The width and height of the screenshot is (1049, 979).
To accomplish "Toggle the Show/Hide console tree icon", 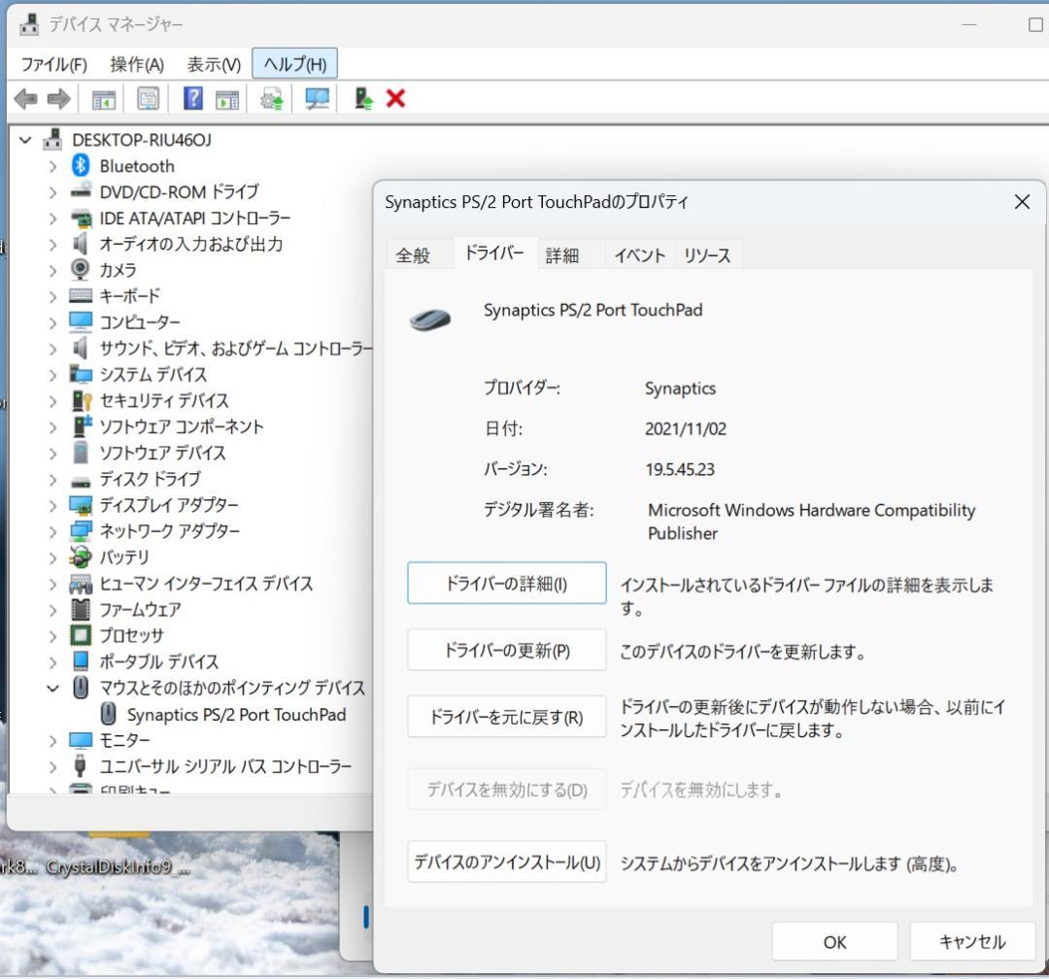I will [104, 98].
